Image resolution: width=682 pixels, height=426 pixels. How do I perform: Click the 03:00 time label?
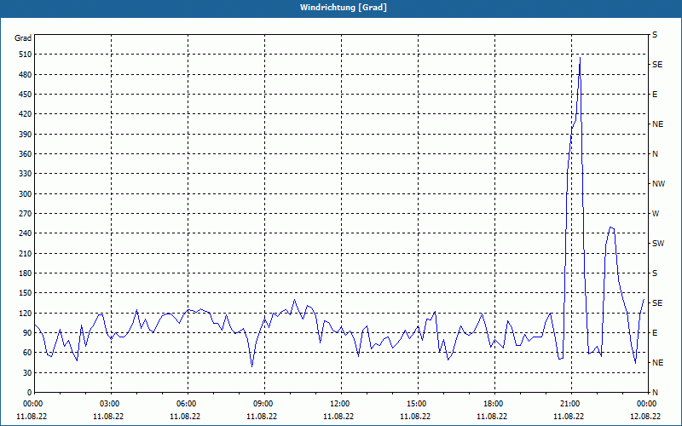coord(112,404)
